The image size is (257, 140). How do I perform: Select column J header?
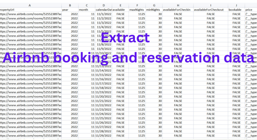coord(236,5)
